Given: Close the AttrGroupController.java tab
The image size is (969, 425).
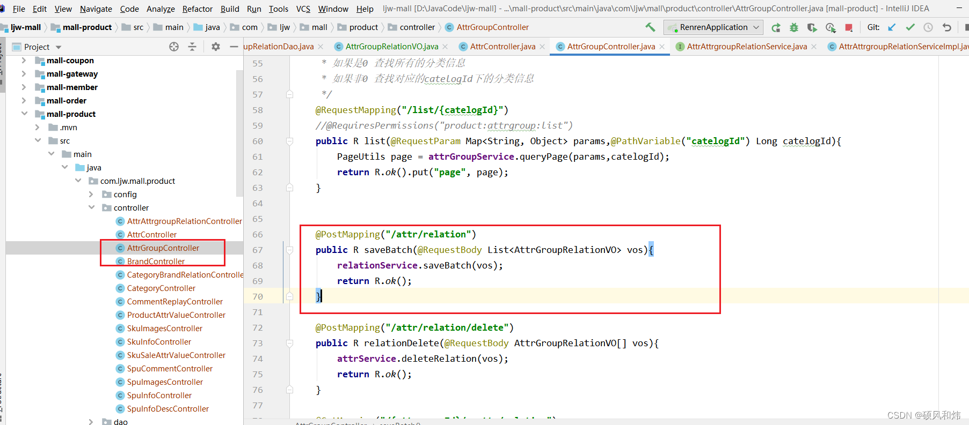Looking at the screenshot, I should coord(662,47).
